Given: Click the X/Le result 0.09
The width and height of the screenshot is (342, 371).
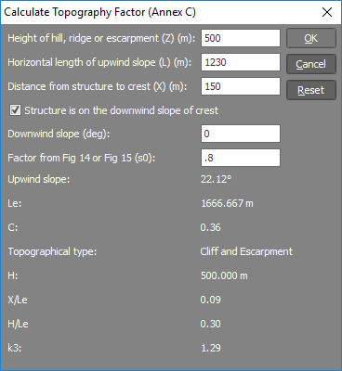Looking at the screenshot, I should (210, 300).
